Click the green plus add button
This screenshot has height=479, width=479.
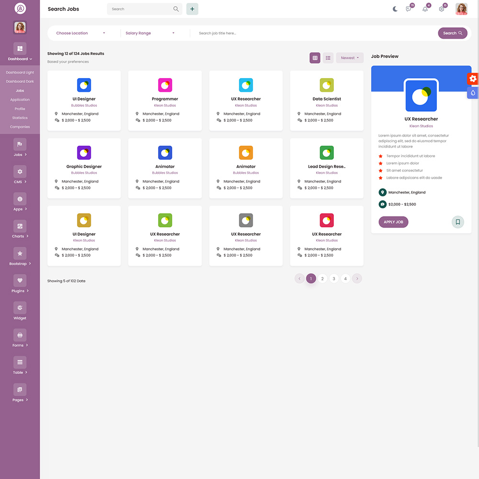coord(192,9)
